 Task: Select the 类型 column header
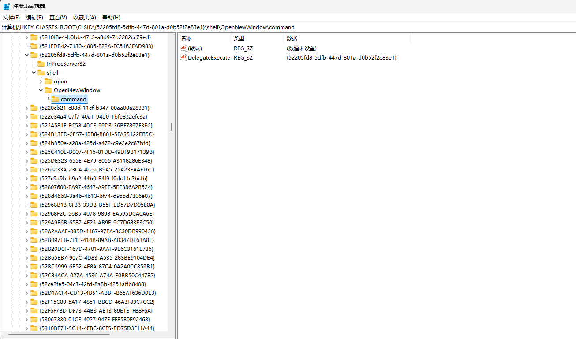pos(258,38)
